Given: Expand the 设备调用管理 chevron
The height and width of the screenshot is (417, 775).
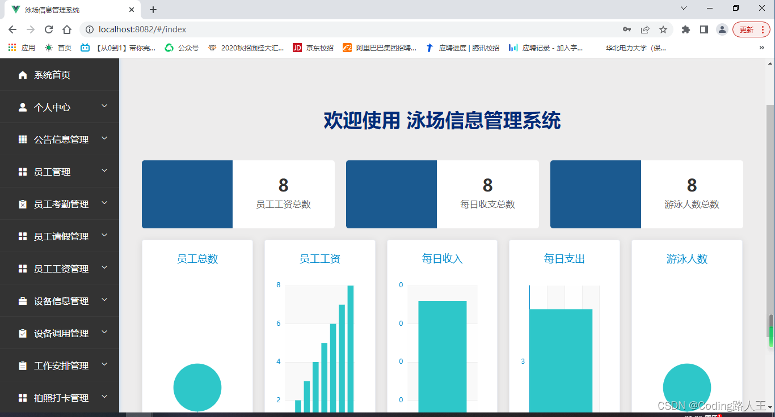Looking at the screenshot, I should (x=104, y=332).
